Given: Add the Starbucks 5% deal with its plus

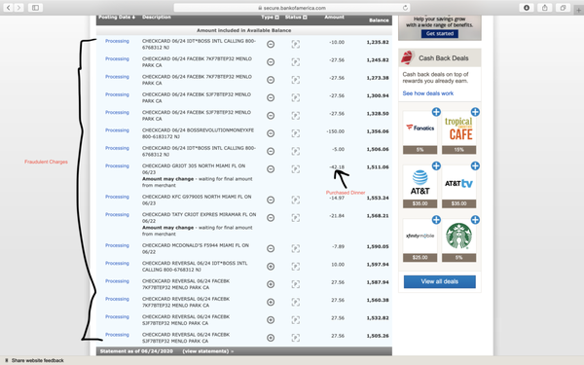Looking at the screenshot, I should 475,220.
